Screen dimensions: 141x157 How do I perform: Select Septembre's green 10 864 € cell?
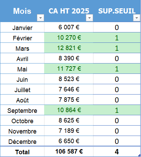(x=69, y=110)
